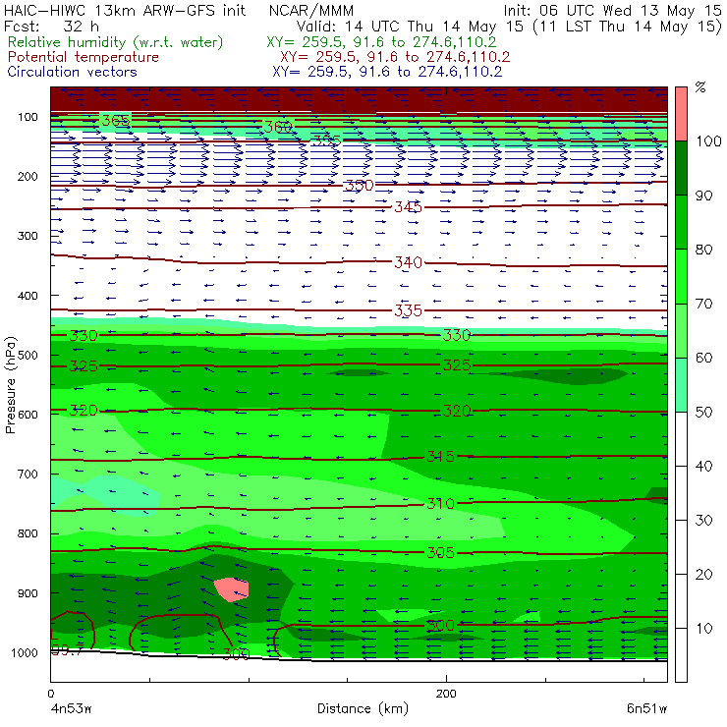Click the '60' color bar label
Viewport: 727px width, 727px height.
pyautogui.click(x=703, y=358)
